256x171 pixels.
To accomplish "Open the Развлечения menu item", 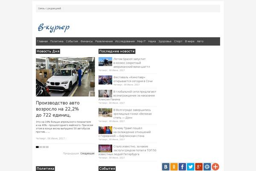I will [104, 41].
